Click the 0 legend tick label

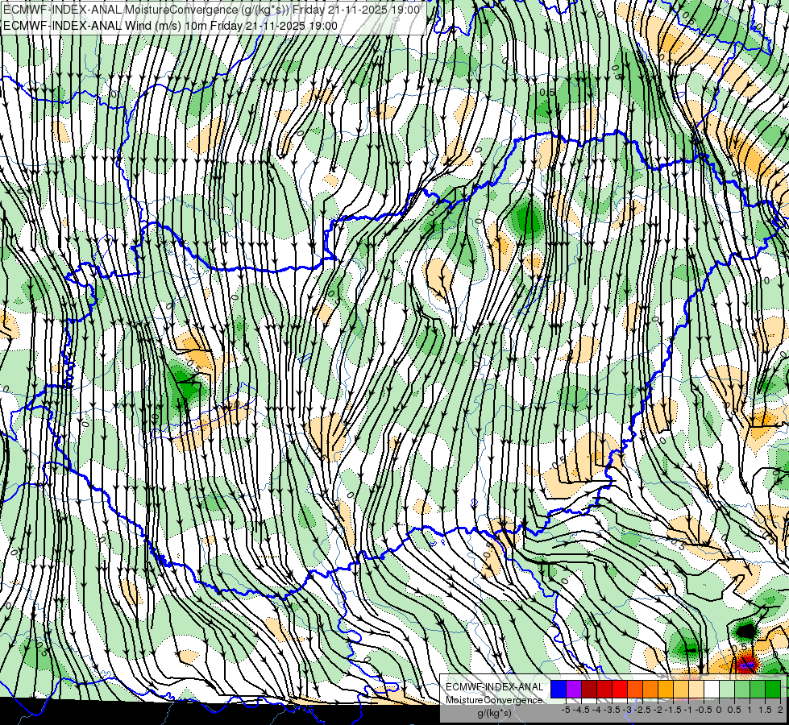click(720, 710)
